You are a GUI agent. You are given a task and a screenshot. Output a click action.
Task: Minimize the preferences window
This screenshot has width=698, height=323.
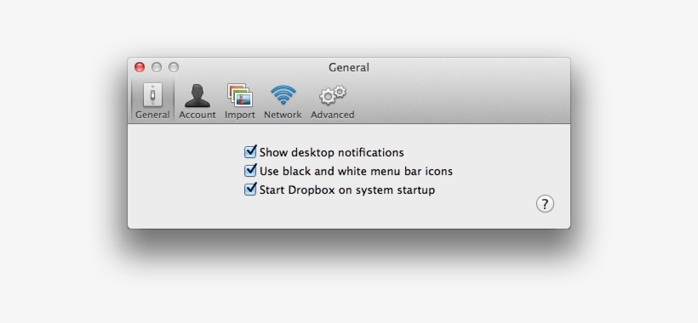click(157, 67)
